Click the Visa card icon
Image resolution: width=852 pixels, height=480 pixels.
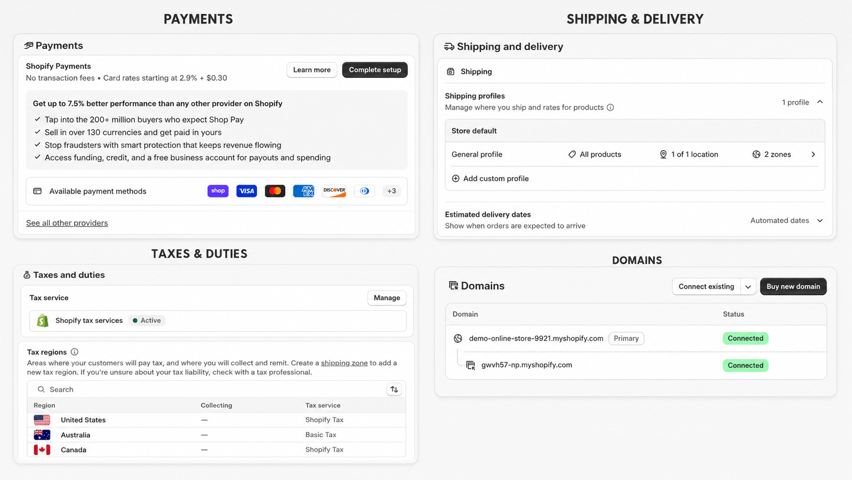tap(247, 191)
